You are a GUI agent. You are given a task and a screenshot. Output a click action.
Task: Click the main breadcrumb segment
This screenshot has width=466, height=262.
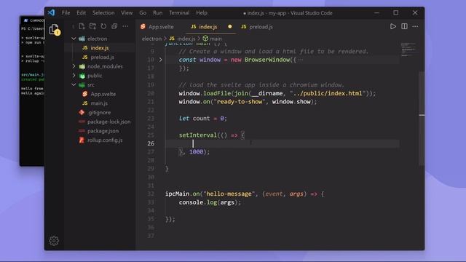click(216, 39)
